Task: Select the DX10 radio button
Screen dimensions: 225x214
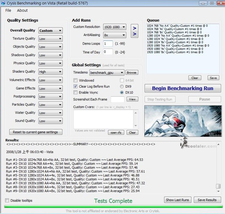Action: [122, 92]
